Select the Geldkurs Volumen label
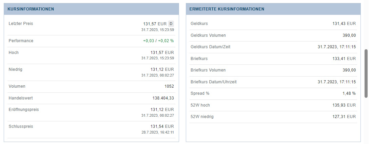This screenshot has height=144, width=371. [208, 35]
